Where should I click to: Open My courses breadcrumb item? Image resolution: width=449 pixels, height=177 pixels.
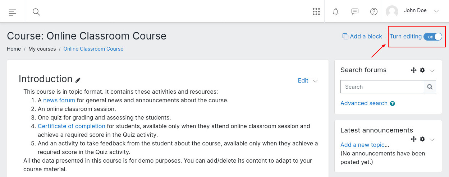point(42,49)
